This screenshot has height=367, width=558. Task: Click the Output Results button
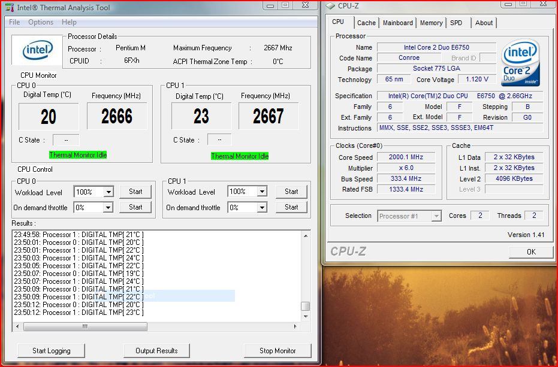(x=156, y=351)
